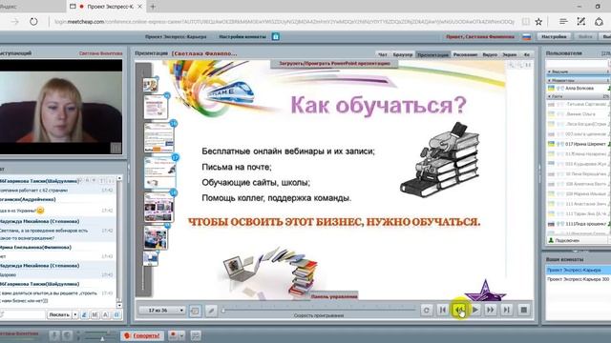Add page to favorites with star icon
Viewport: 611px width, 343px height.
[x=538, y=22]
